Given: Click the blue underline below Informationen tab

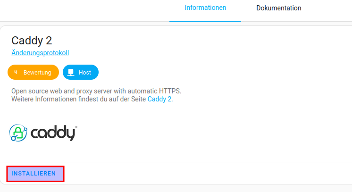Looking at the screenshot, I should tap(205, 21).
